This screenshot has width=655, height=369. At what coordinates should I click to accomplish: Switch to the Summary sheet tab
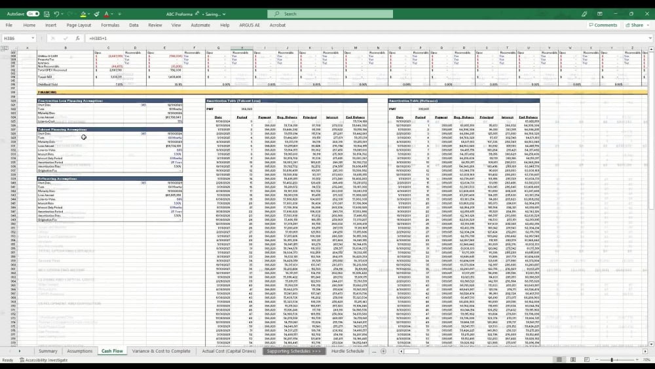click(48, 351)
